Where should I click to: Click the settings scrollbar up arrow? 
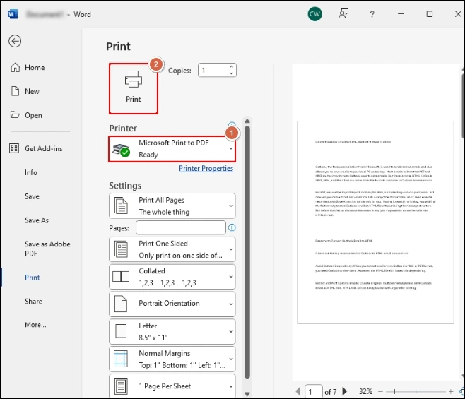tap(247, 121)
